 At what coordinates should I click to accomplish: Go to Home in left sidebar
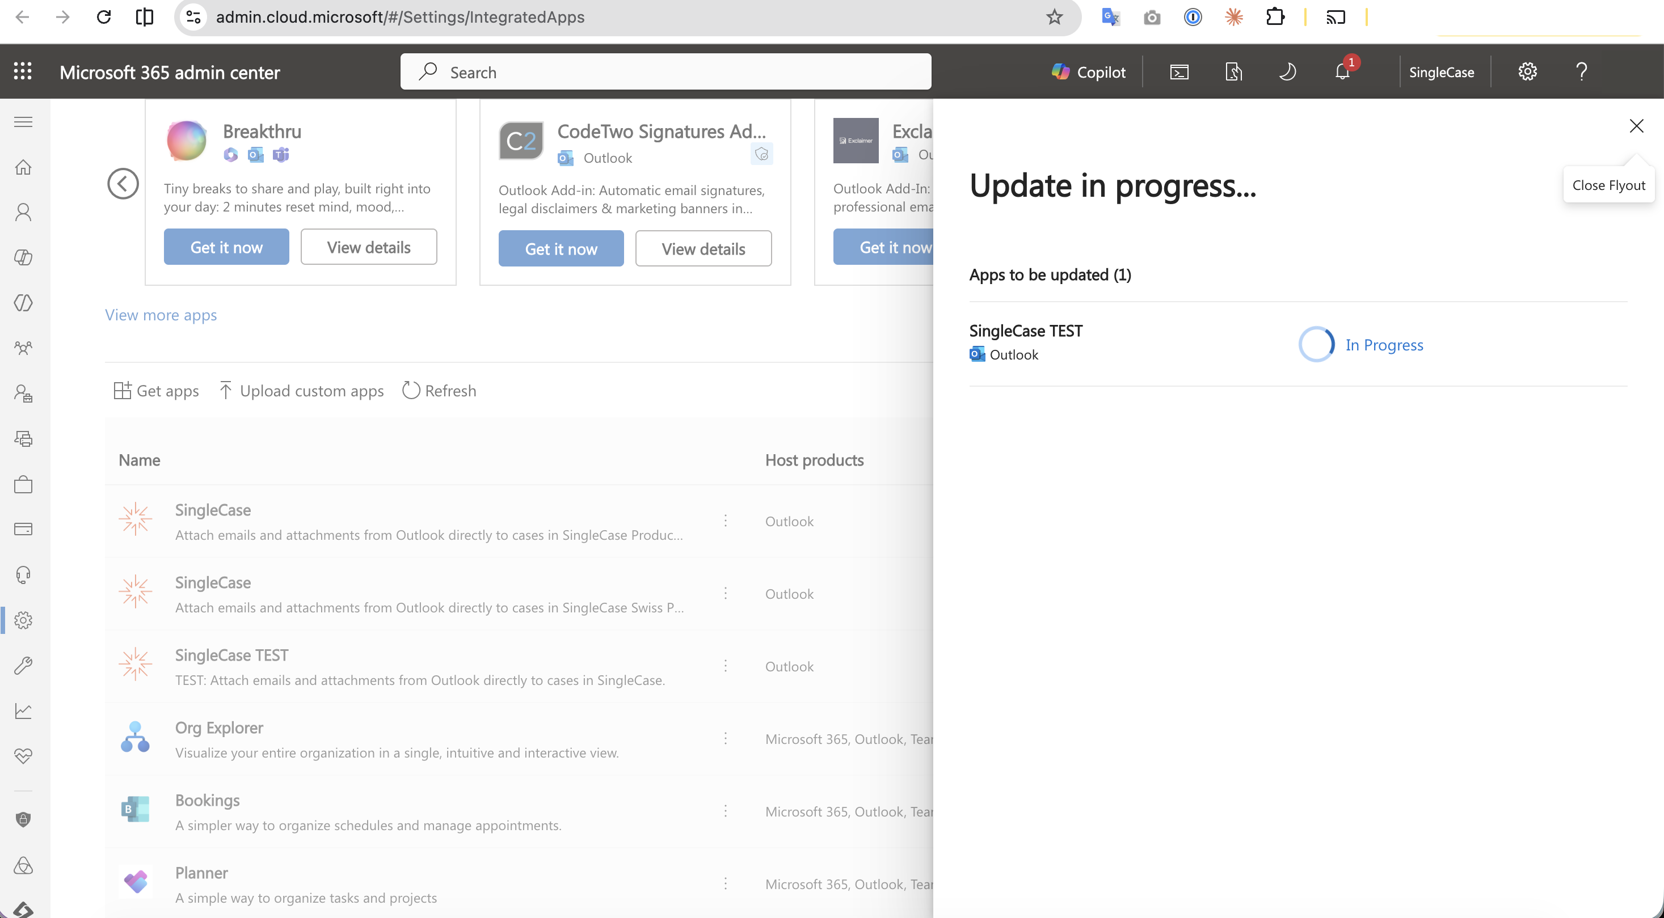coord(23,167)
